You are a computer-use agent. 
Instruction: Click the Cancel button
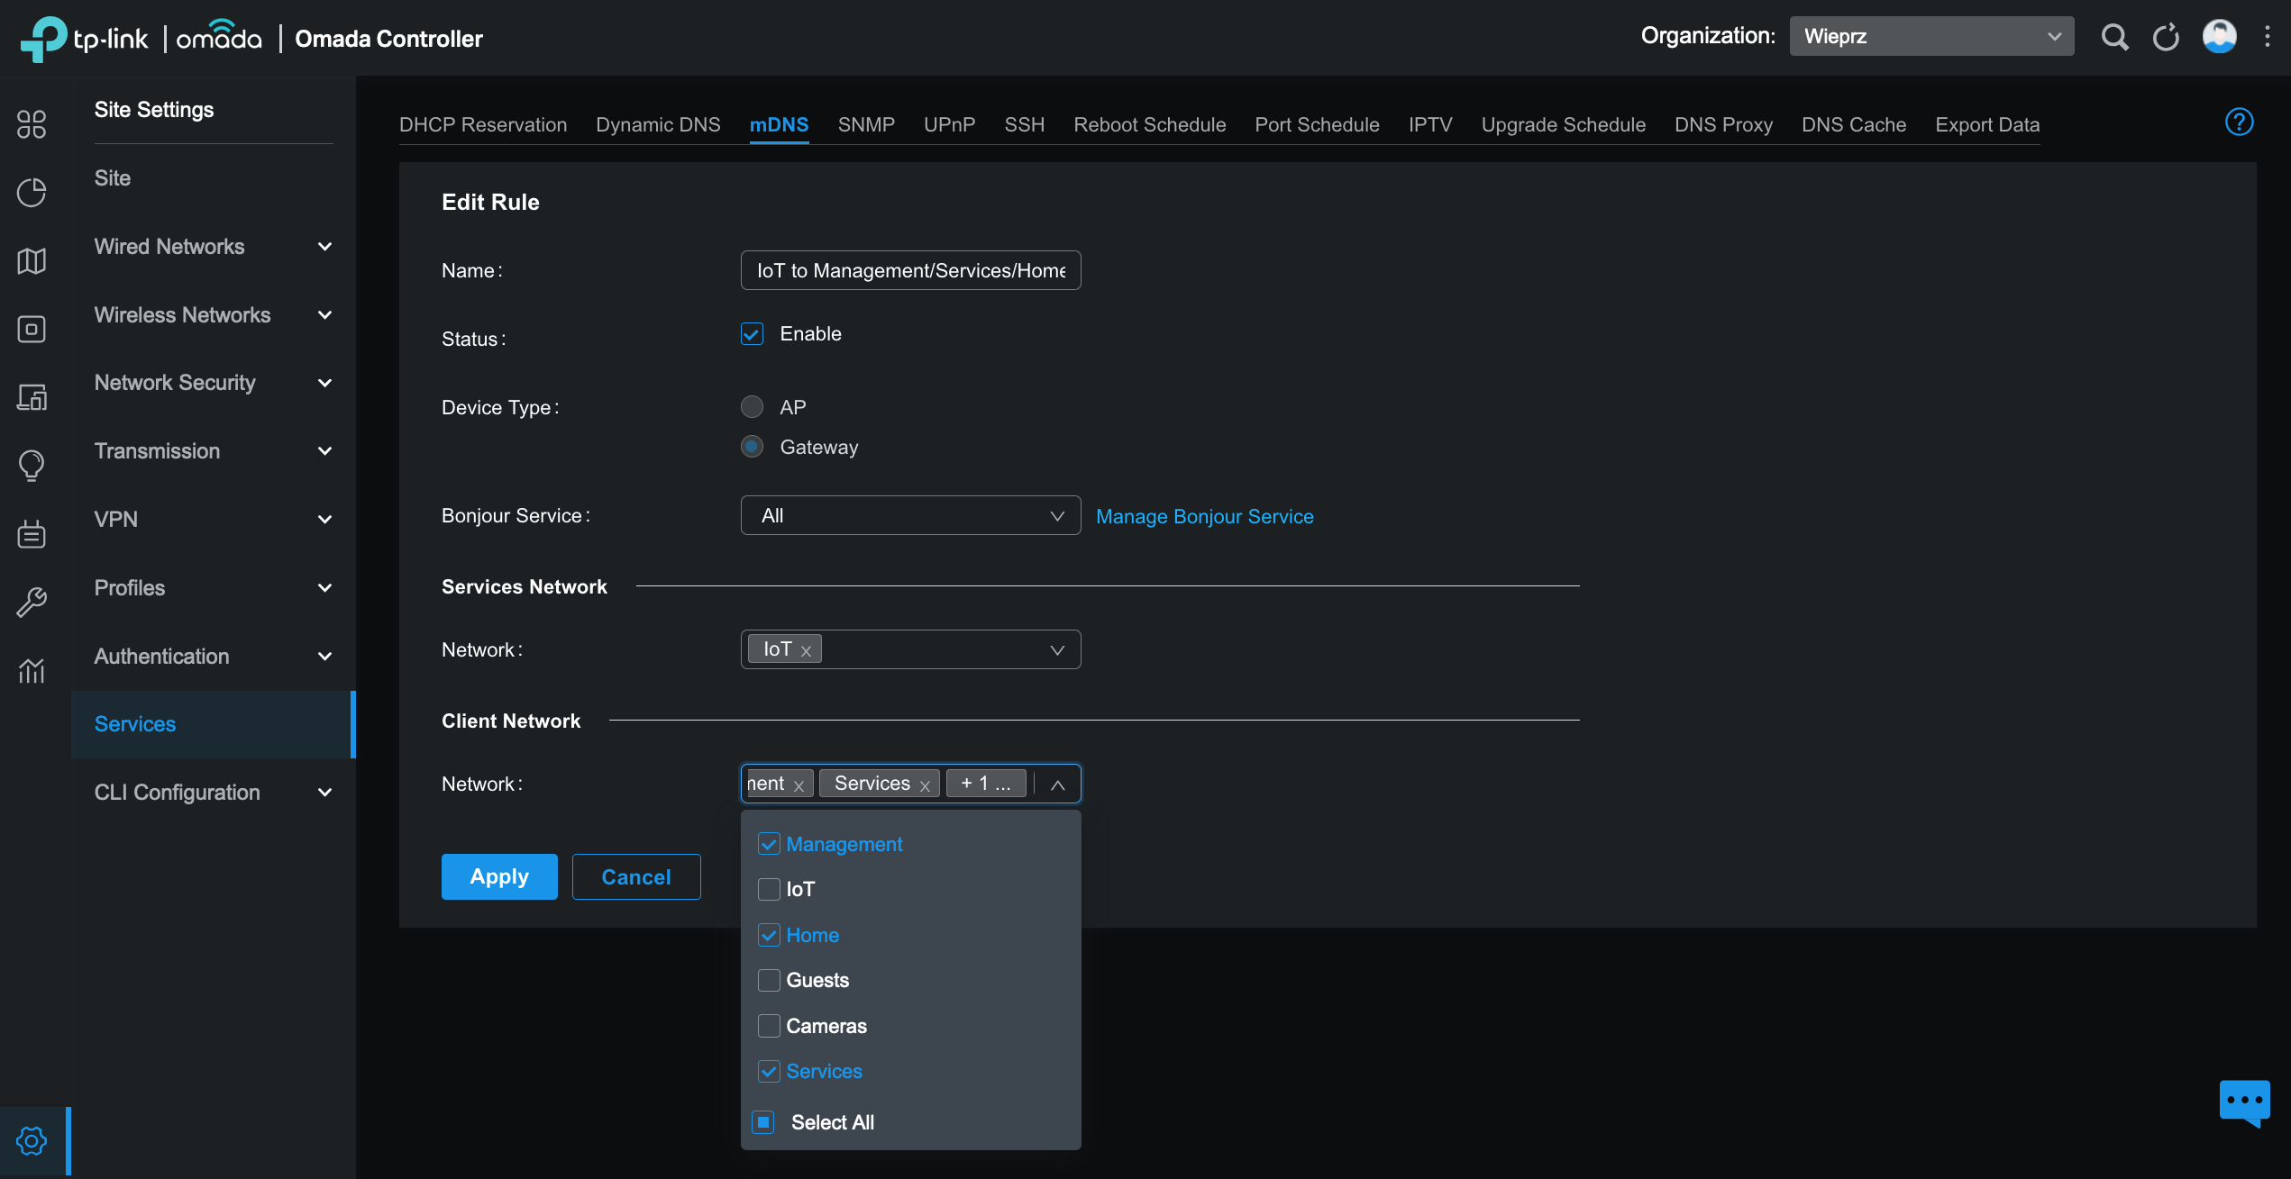[636, 877]
